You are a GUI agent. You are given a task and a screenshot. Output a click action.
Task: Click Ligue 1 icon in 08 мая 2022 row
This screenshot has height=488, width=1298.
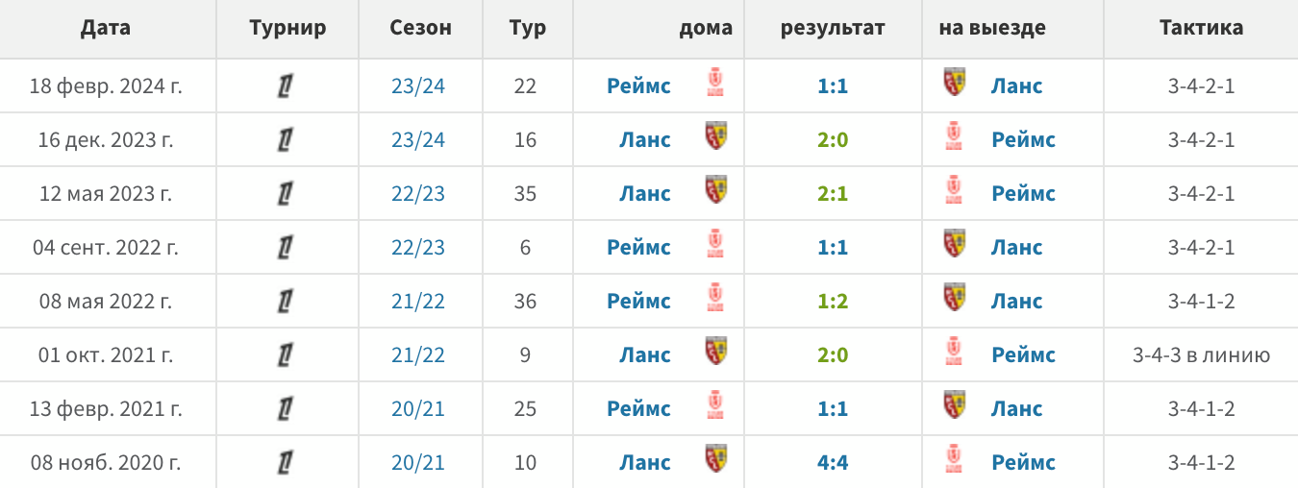[285, 302]
